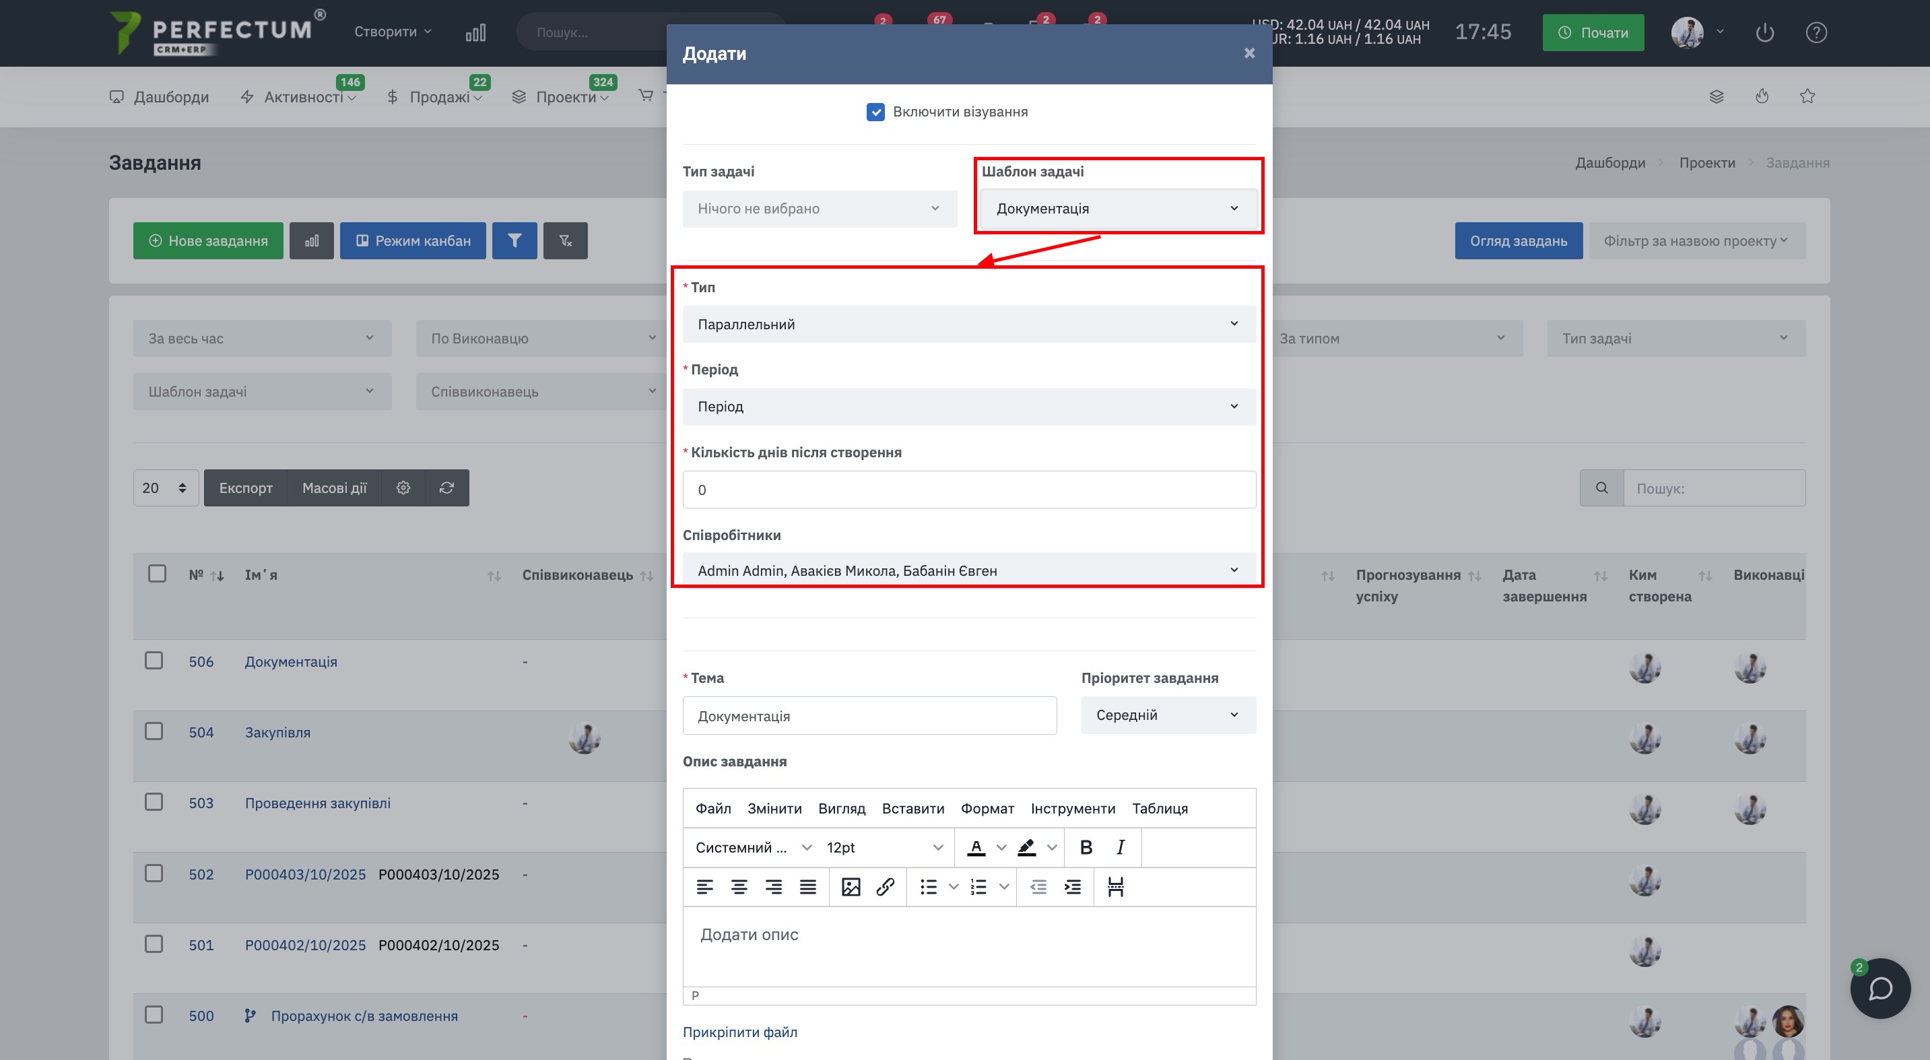Open the Формат menu in the editor
Viewport: 1930px width, 1060px height.
[987, 808]
